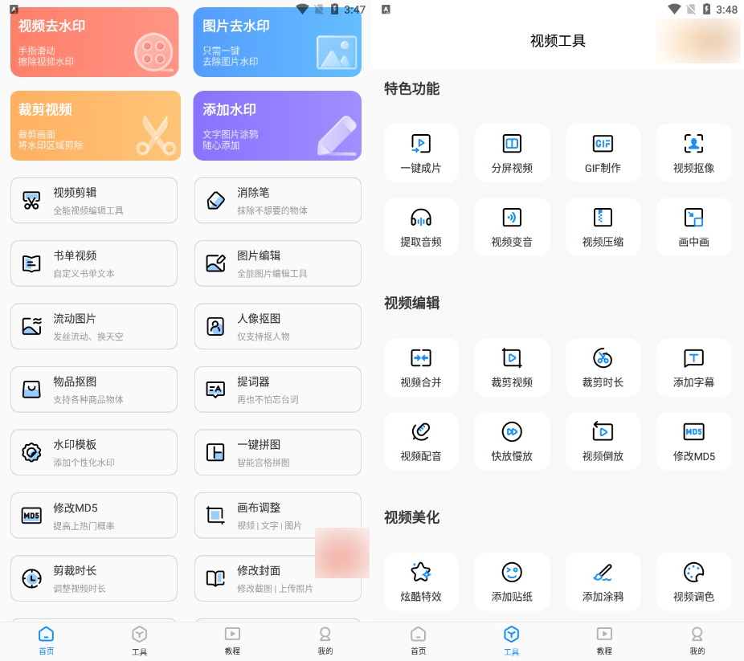The width and height of the screenshot is (744, 661).
Task: Tap the 提取音频 headphones icon
Action: click(421, 218)
